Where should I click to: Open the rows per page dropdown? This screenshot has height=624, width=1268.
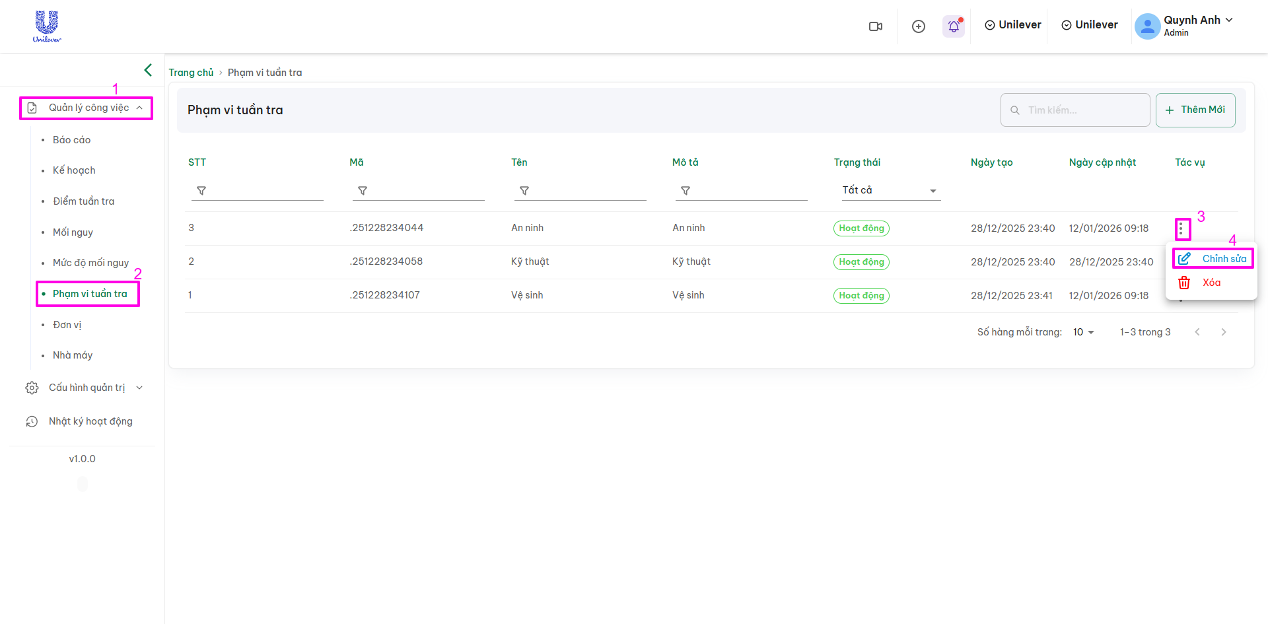(1083, 332)
